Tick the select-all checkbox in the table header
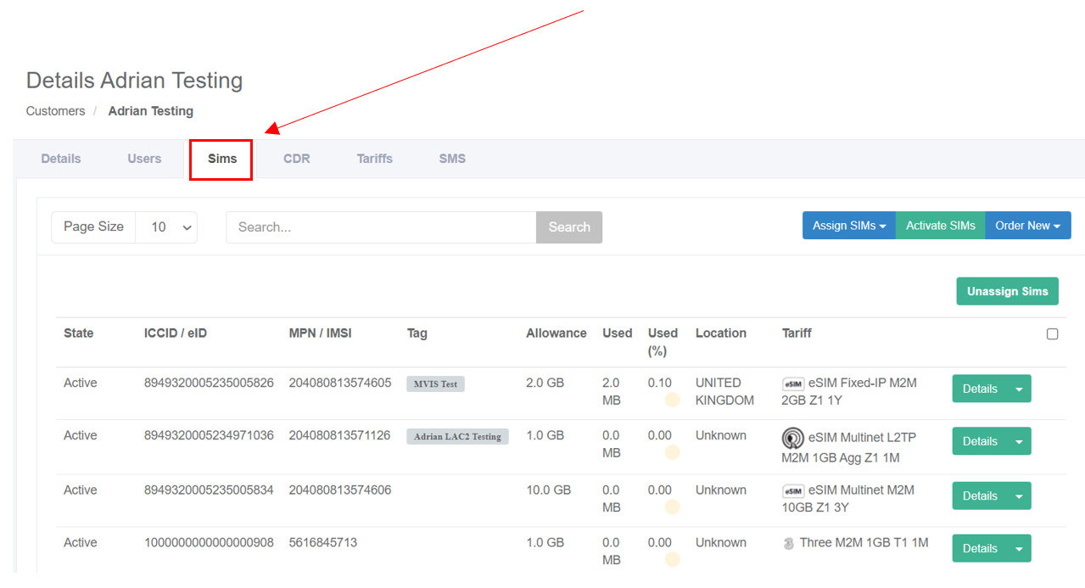The image size is (1085, 588). coord(1052,333)
